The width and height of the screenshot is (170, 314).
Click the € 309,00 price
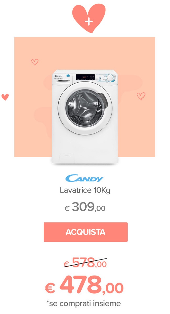tap(85, 208)
